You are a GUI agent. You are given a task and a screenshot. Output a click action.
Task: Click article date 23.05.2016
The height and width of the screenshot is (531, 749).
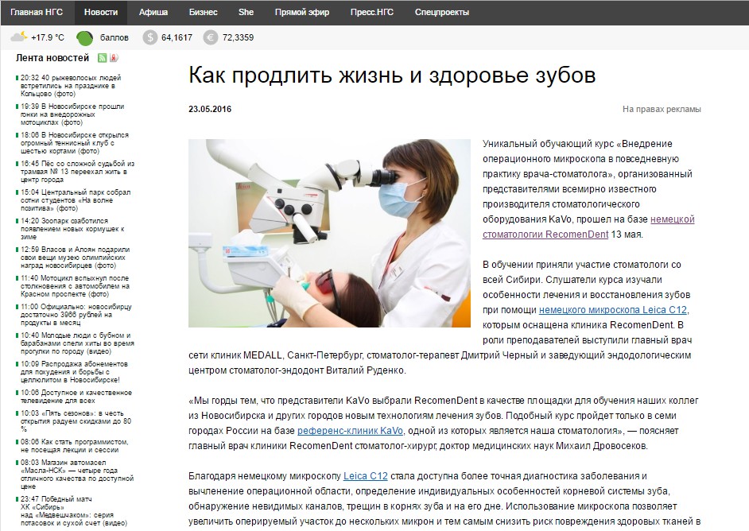point(210,109)
